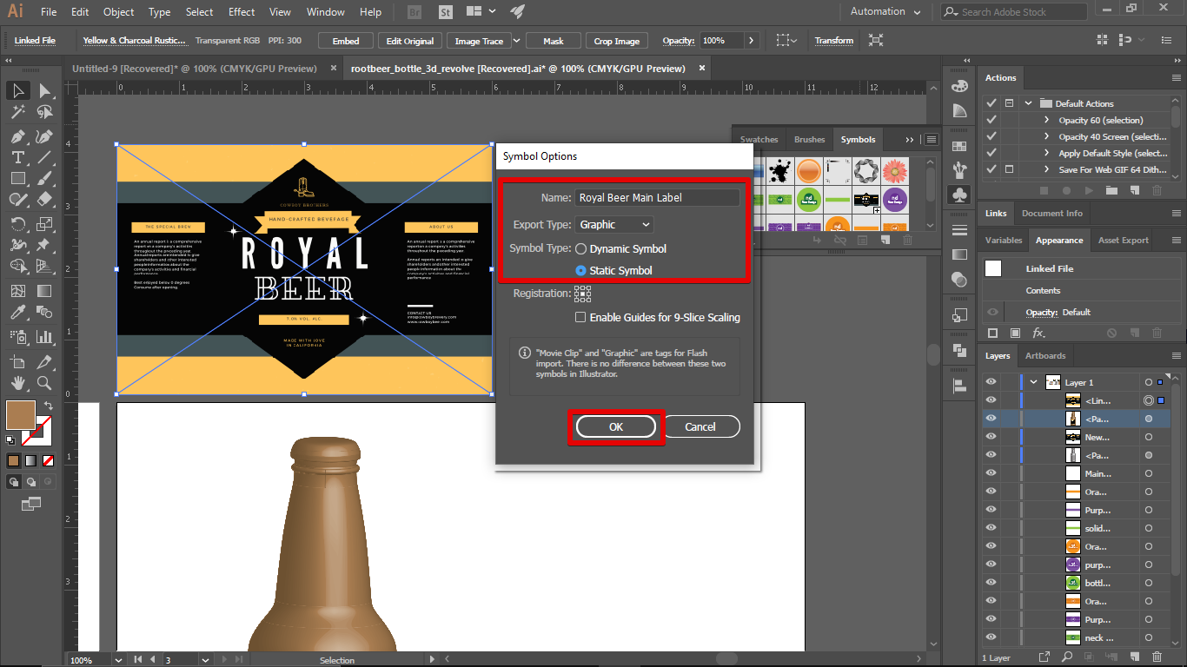Open the Effect menu

point(242,12)
